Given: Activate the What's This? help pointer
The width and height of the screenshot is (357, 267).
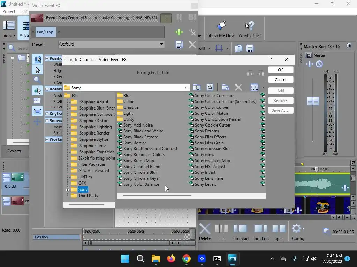Looking at the screenshot, I should coord(250,29).
